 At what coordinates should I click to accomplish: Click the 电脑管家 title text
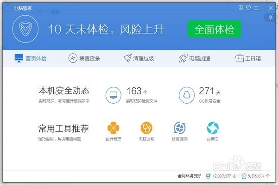(x=23, y=8)
